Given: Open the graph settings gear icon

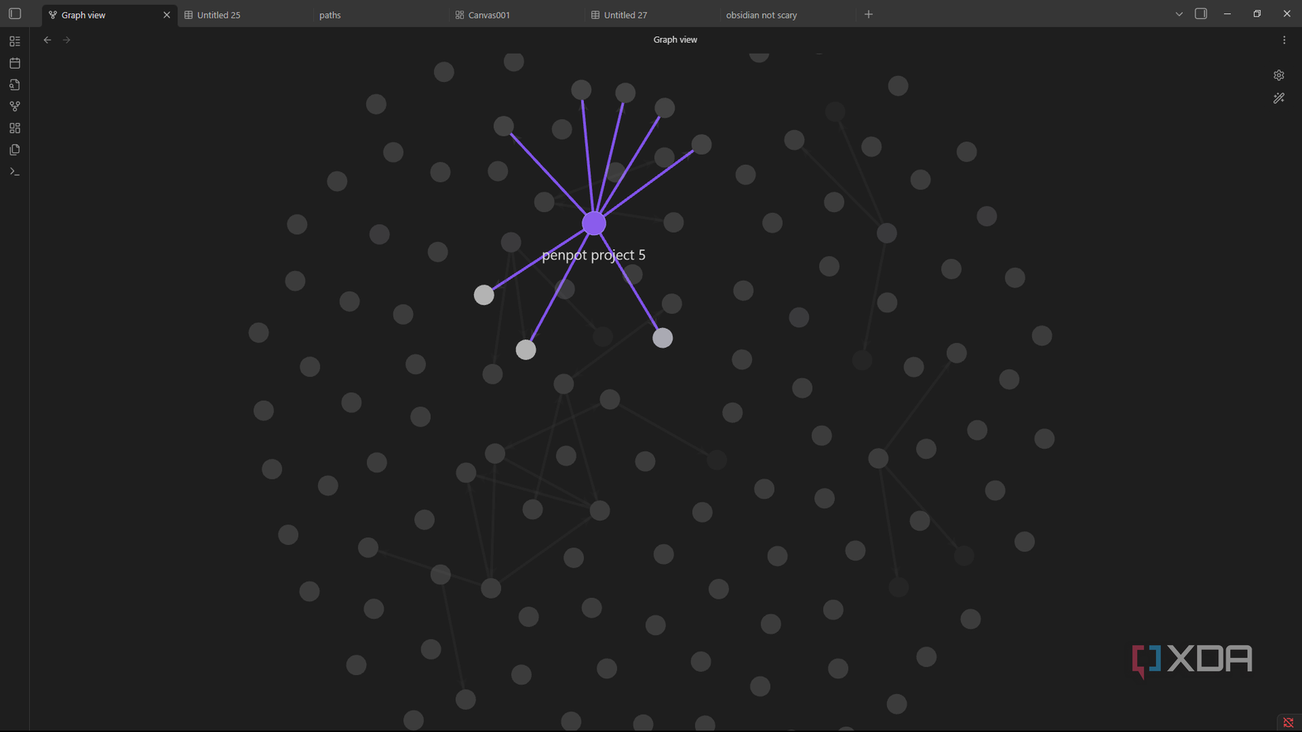Looking at the screenshot, I should tap(1278, 75).
